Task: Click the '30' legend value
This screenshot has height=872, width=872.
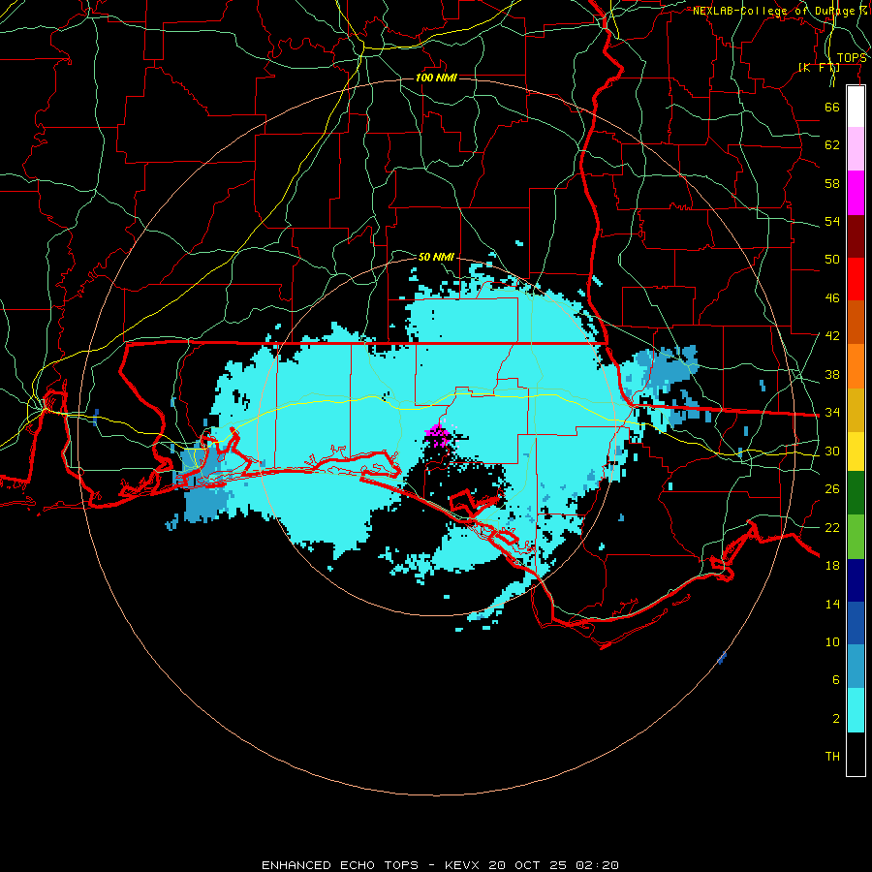Action: [x=832, y=451]
